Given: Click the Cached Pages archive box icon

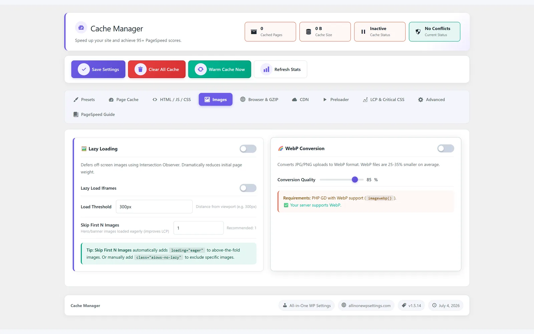Looking at the screenshot, I should pyautogui.click(x=254, y=32).
